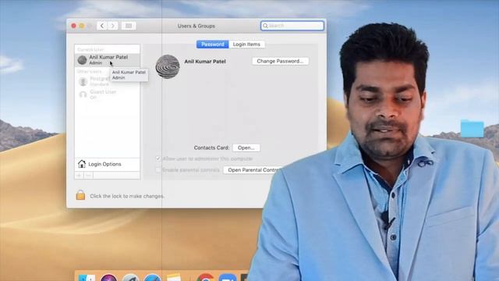Click the bold Anil Kumar Patel name text
Viewport: 499px width, 281px height.
point(205,62)
